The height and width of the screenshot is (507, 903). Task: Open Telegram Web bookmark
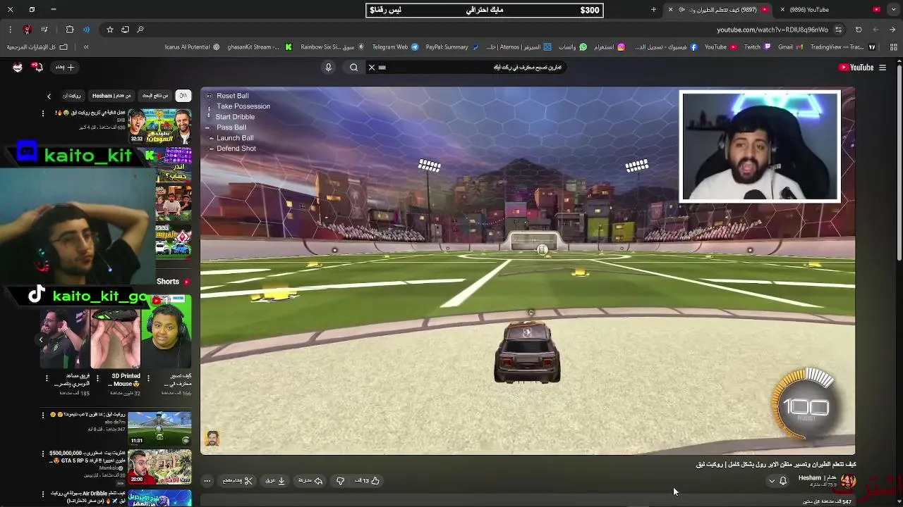coord(395,47)
